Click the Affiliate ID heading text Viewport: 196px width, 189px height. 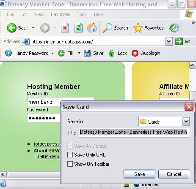tap(169, 94)
